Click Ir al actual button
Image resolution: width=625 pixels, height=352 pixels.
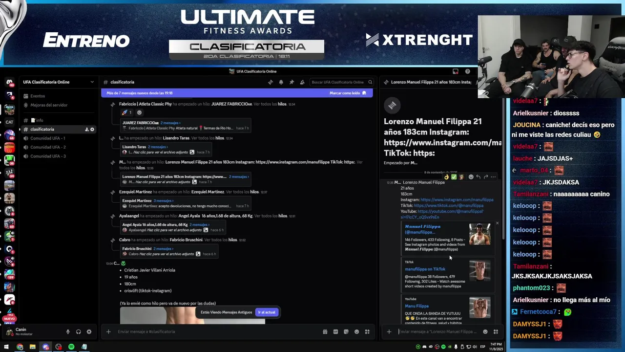click(x=267, y=312)
